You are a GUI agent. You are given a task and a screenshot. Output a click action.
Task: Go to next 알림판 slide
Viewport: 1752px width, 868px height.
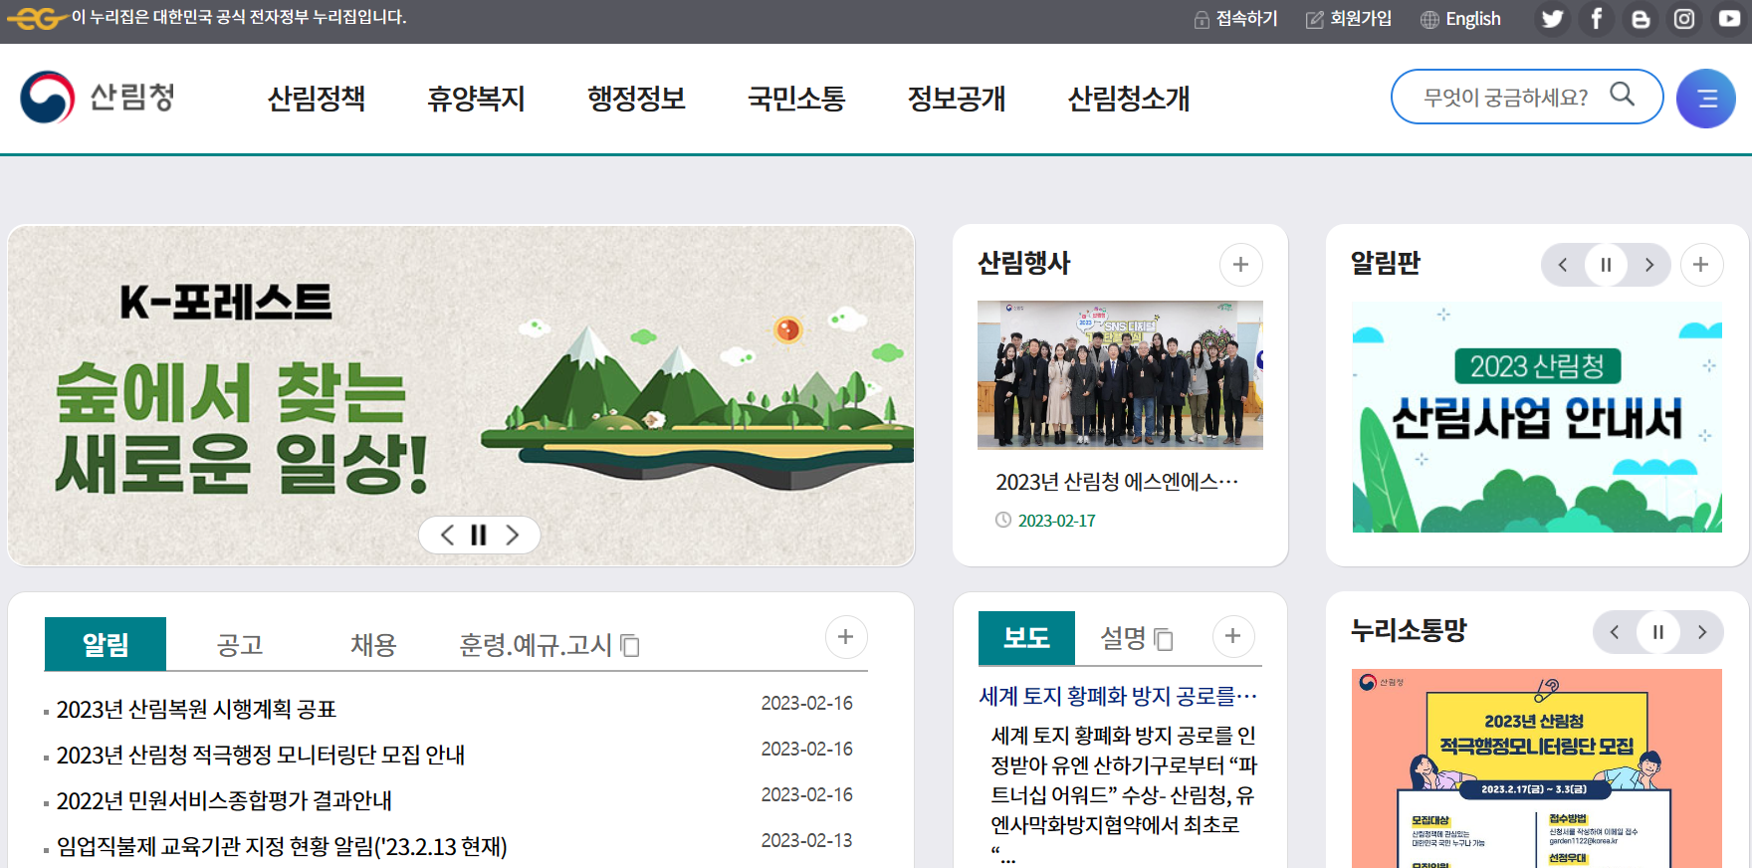pyautogui.click(x=1649, y=265)
